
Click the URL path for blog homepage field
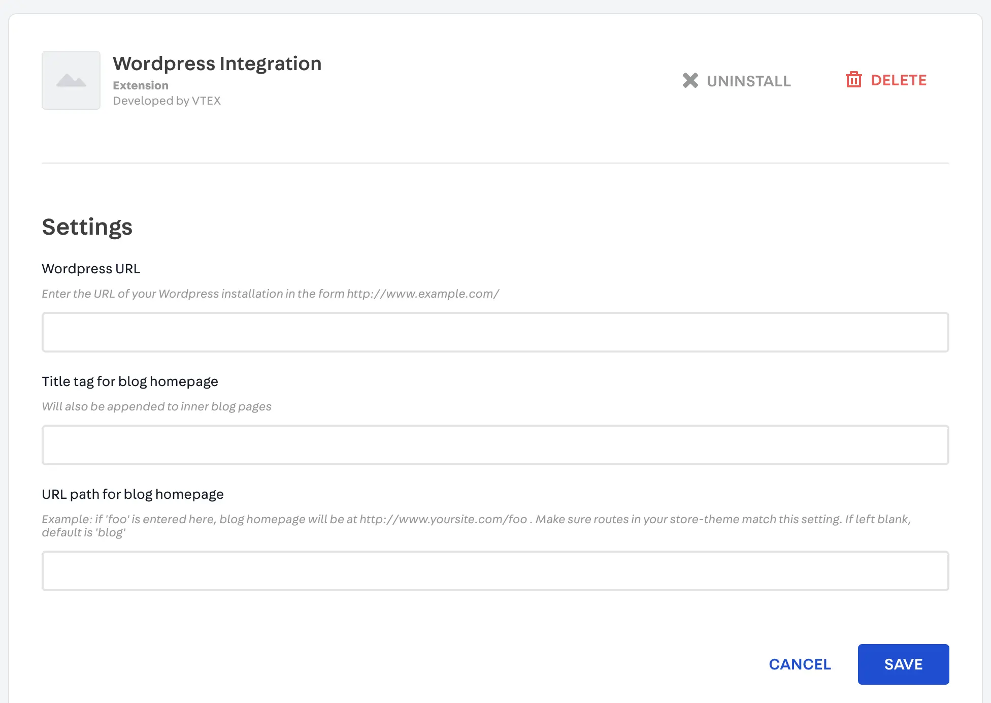tap(495, 571)
